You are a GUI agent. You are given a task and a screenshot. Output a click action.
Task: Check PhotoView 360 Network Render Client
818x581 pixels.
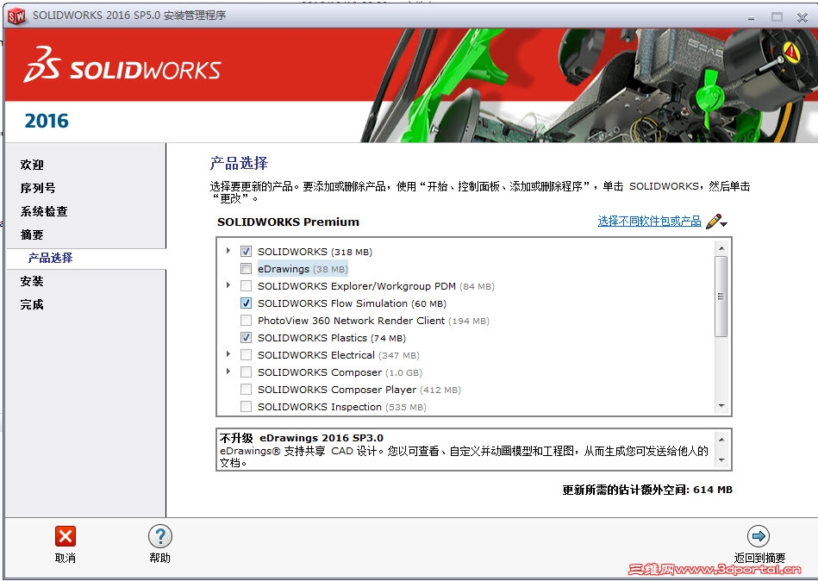[246, 320]
